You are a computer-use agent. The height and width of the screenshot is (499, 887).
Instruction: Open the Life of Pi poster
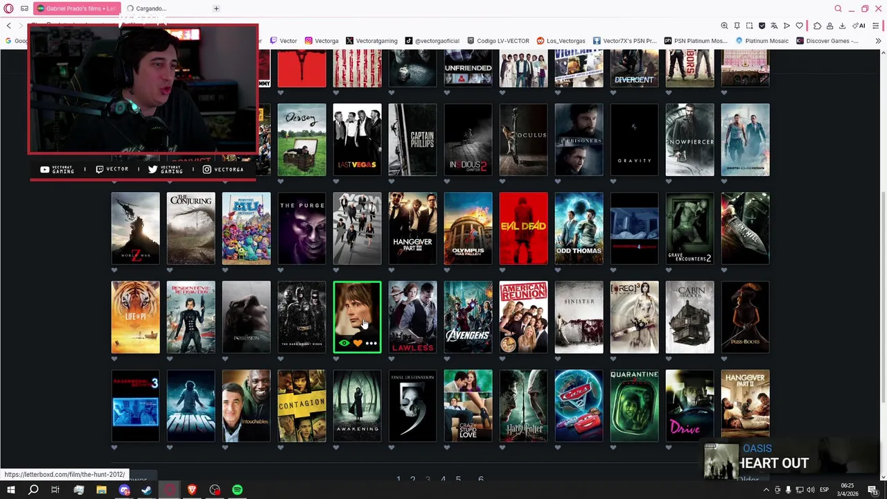coord(135,317)
